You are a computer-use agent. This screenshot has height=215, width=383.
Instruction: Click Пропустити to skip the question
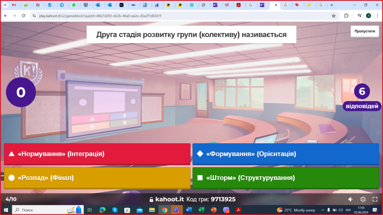pos(365,31)
